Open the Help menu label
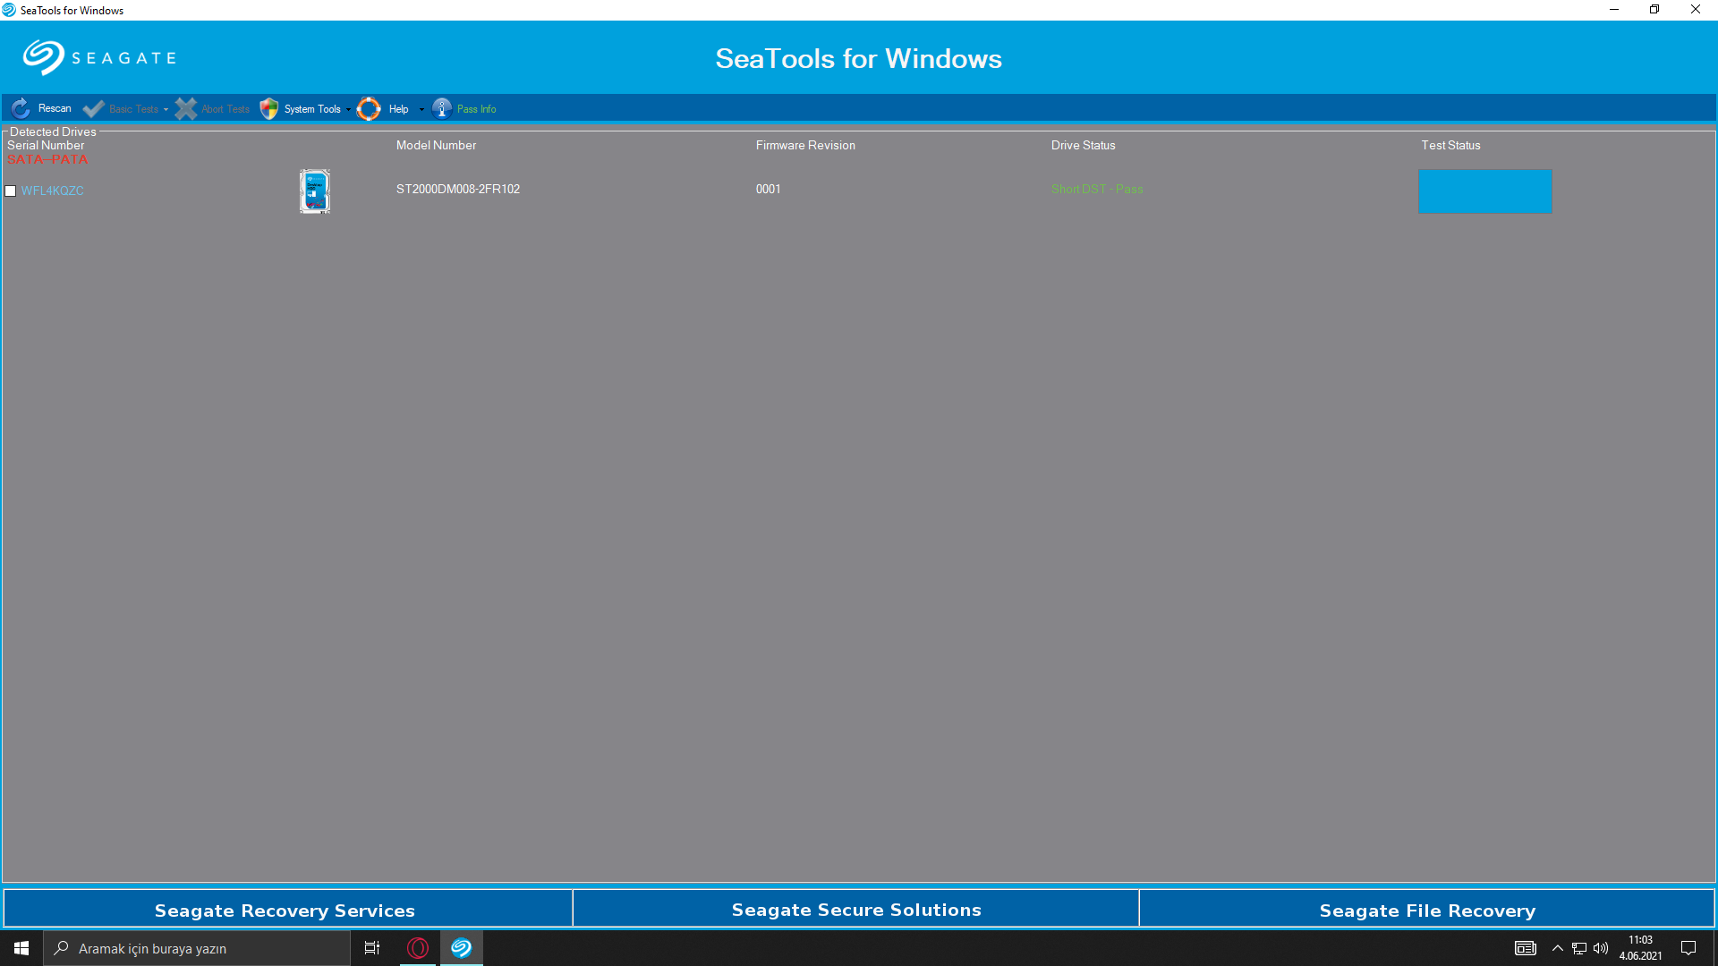The image size is (1718, 966). (398, 109)
